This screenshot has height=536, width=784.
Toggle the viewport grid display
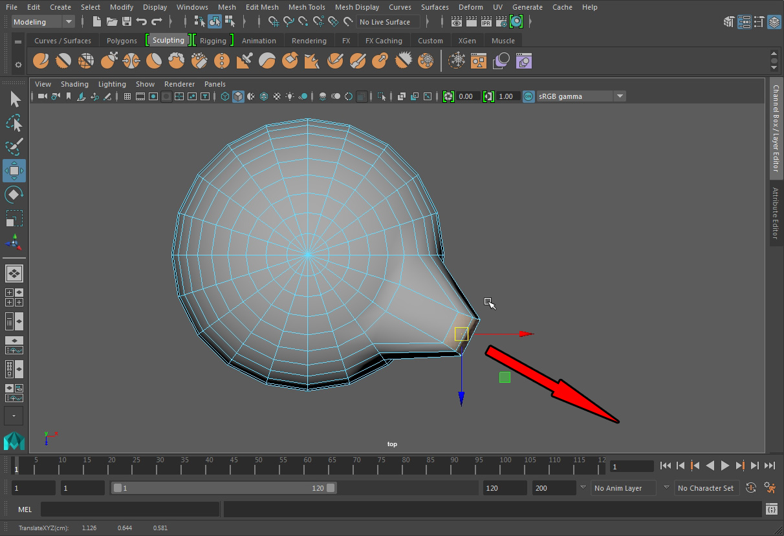tap(127, 96)
